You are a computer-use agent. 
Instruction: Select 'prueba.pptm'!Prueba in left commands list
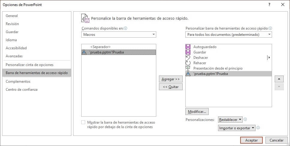(119, 52)
